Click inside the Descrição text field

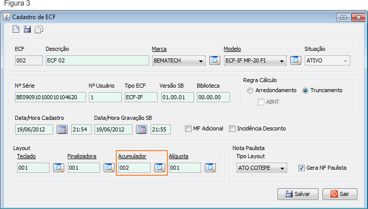(x=96, y=60)
